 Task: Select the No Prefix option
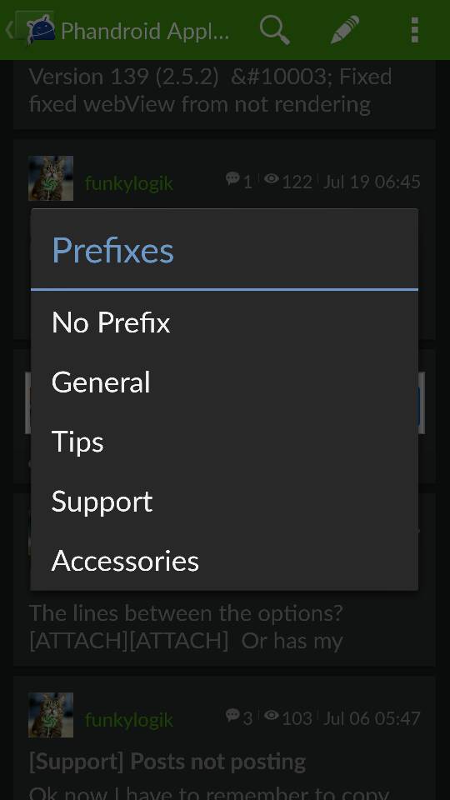click(x=224, y=322)
